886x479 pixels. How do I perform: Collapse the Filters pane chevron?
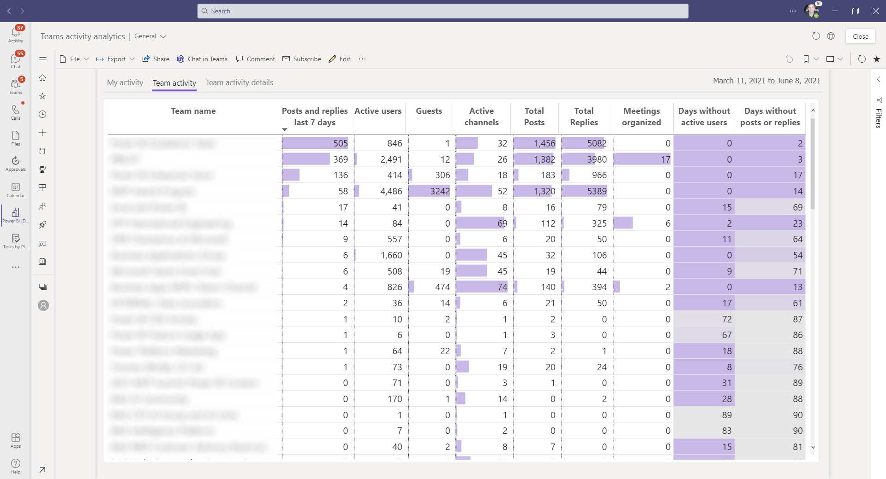pos(879,79)
